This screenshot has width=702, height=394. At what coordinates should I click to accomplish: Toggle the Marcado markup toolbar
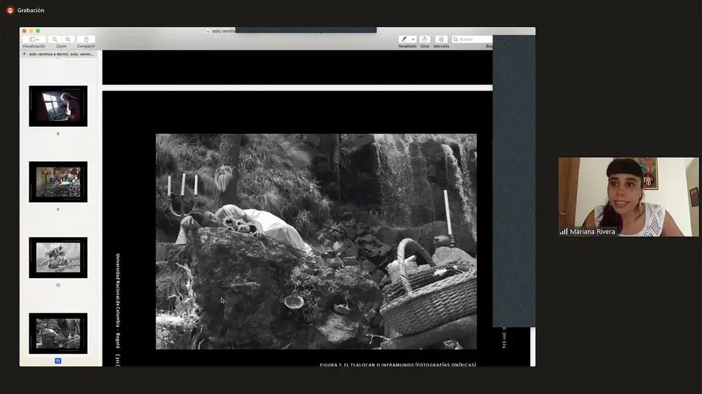point(442,39)
